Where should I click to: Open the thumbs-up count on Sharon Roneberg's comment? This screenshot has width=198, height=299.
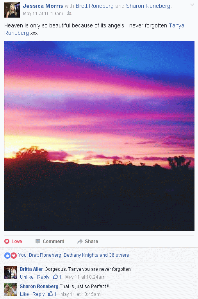click(52, 294)
